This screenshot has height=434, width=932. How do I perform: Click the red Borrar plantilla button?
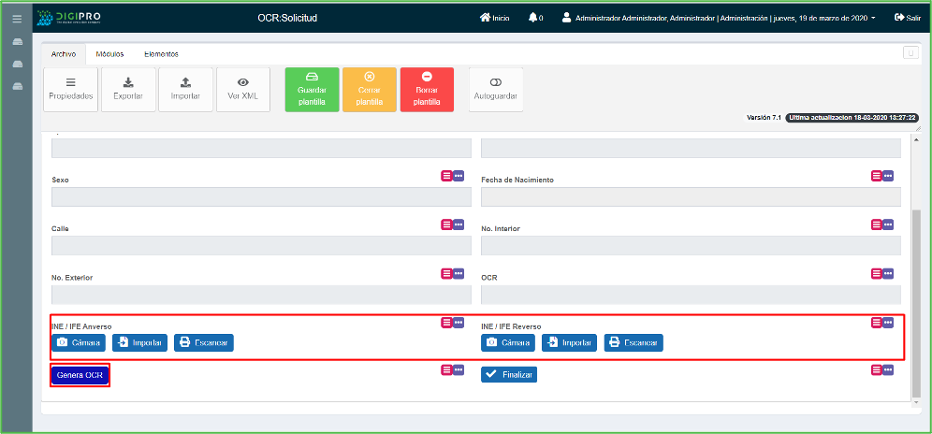click(427, 90)
